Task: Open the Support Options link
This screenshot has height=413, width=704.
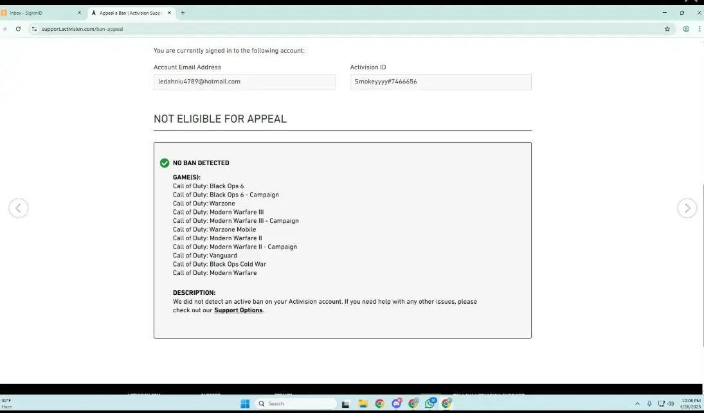Action: click(238, 310)
